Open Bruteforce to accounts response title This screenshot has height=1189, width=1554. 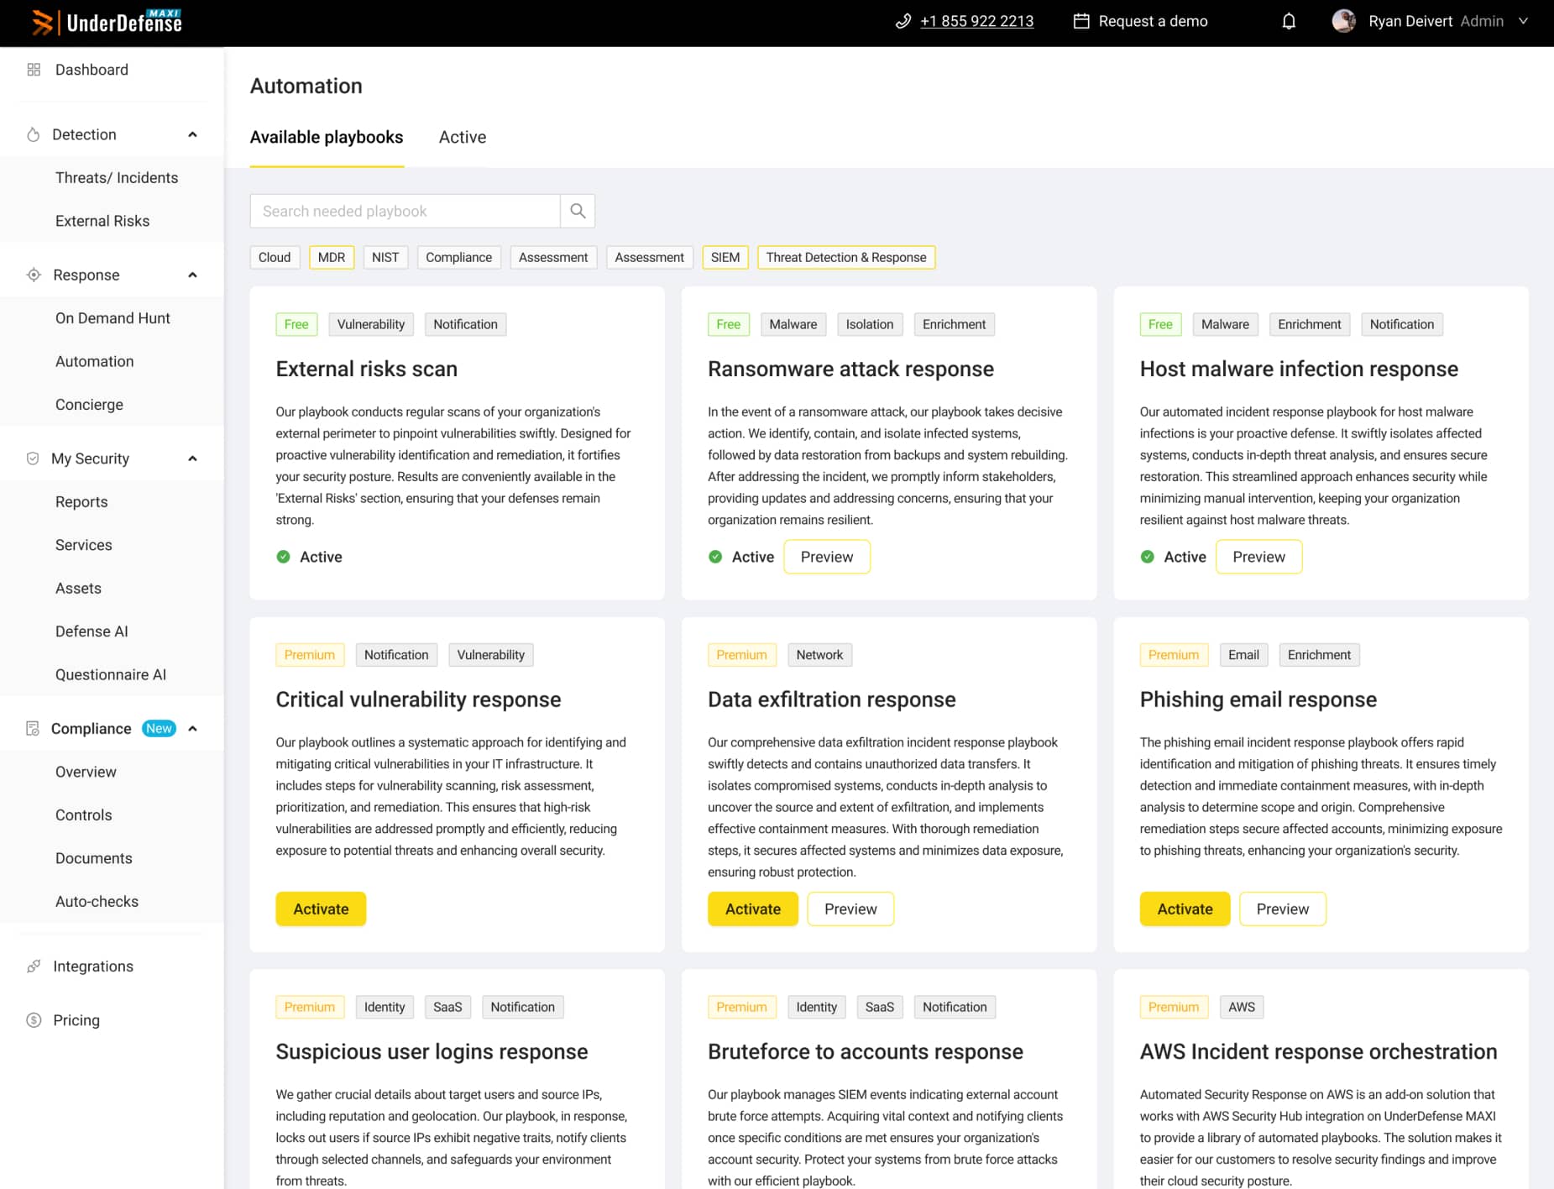click(866, 1051)
